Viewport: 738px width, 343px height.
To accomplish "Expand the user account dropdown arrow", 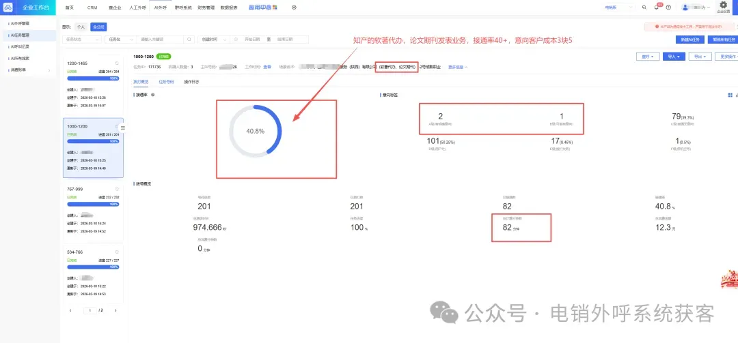I will [x=709, y=8].
